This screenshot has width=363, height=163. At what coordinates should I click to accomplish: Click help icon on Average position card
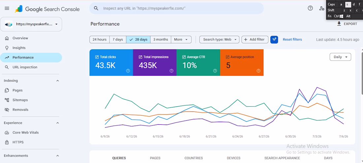click(x=259, y=71)
